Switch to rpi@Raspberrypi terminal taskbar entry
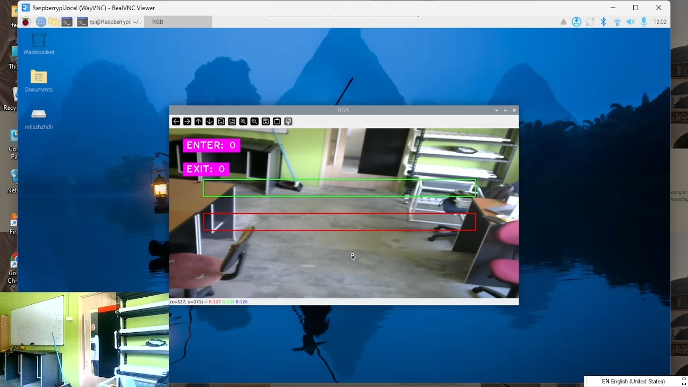 click(x=110, y=22)
